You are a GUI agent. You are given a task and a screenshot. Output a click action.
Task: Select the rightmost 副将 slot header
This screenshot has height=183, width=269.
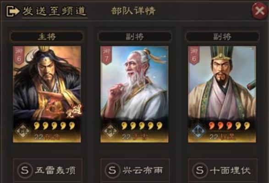coord(222,37)
